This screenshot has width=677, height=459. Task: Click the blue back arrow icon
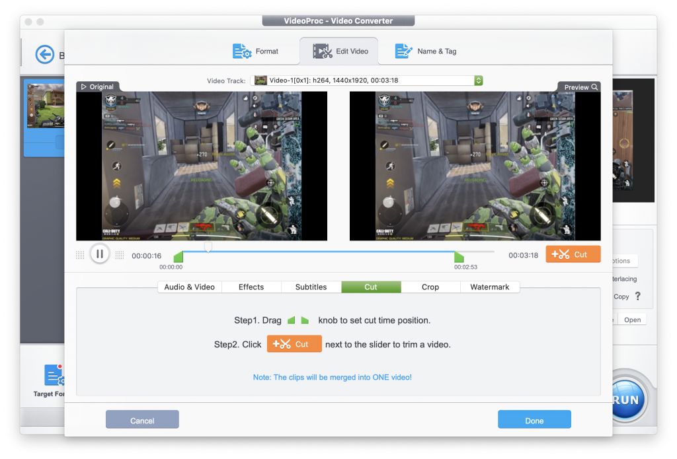point(45,55)
